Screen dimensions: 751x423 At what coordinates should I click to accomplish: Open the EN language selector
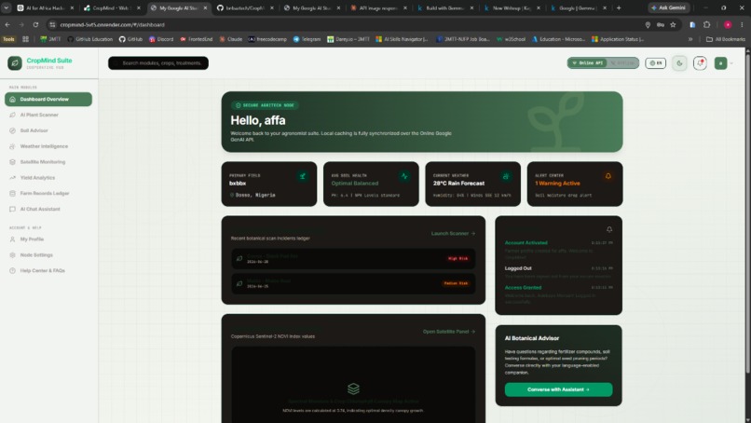pyautogui.click(x=655, y=62)
